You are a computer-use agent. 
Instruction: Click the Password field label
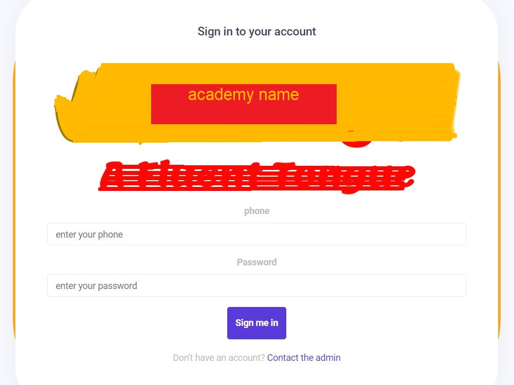(256, 262)
